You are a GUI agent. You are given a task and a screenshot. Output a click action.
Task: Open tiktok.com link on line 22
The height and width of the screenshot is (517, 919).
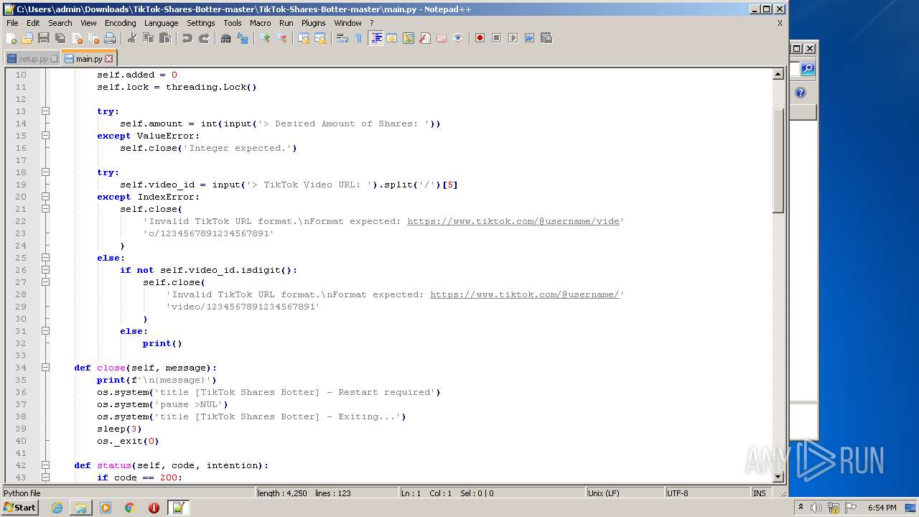[x=513, y=221]
